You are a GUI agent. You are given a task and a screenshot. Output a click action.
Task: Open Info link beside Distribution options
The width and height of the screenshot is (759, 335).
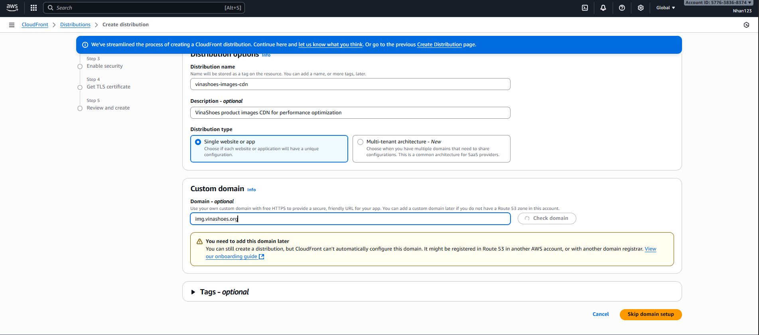266,55
